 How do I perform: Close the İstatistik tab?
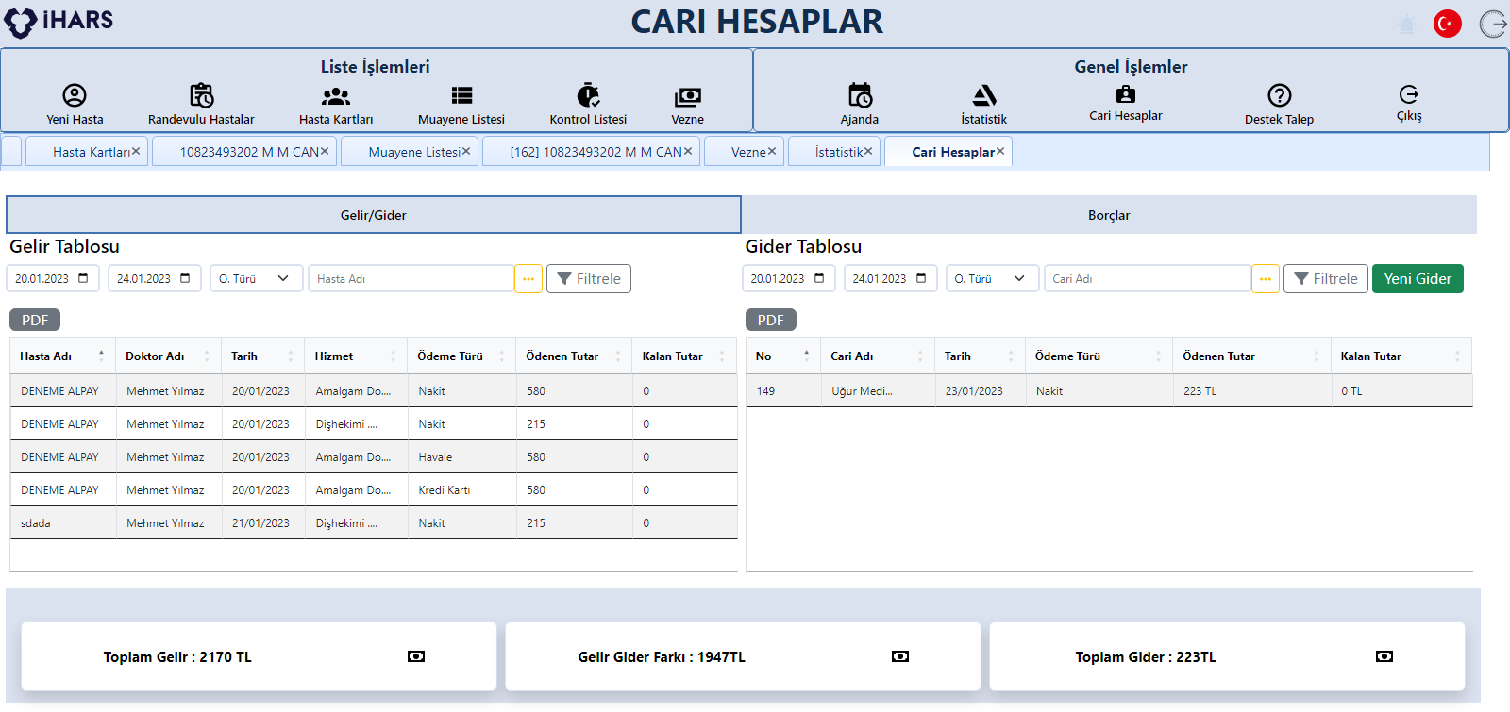tap(868, 151)
